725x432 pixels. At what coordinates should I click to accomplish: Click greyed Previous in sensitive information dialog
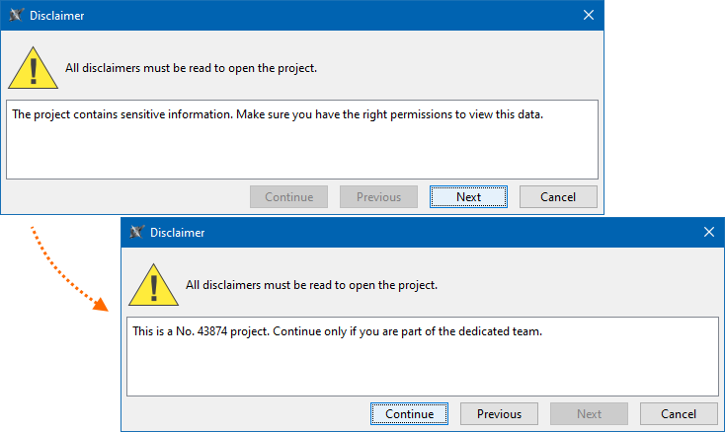(378, 196)
